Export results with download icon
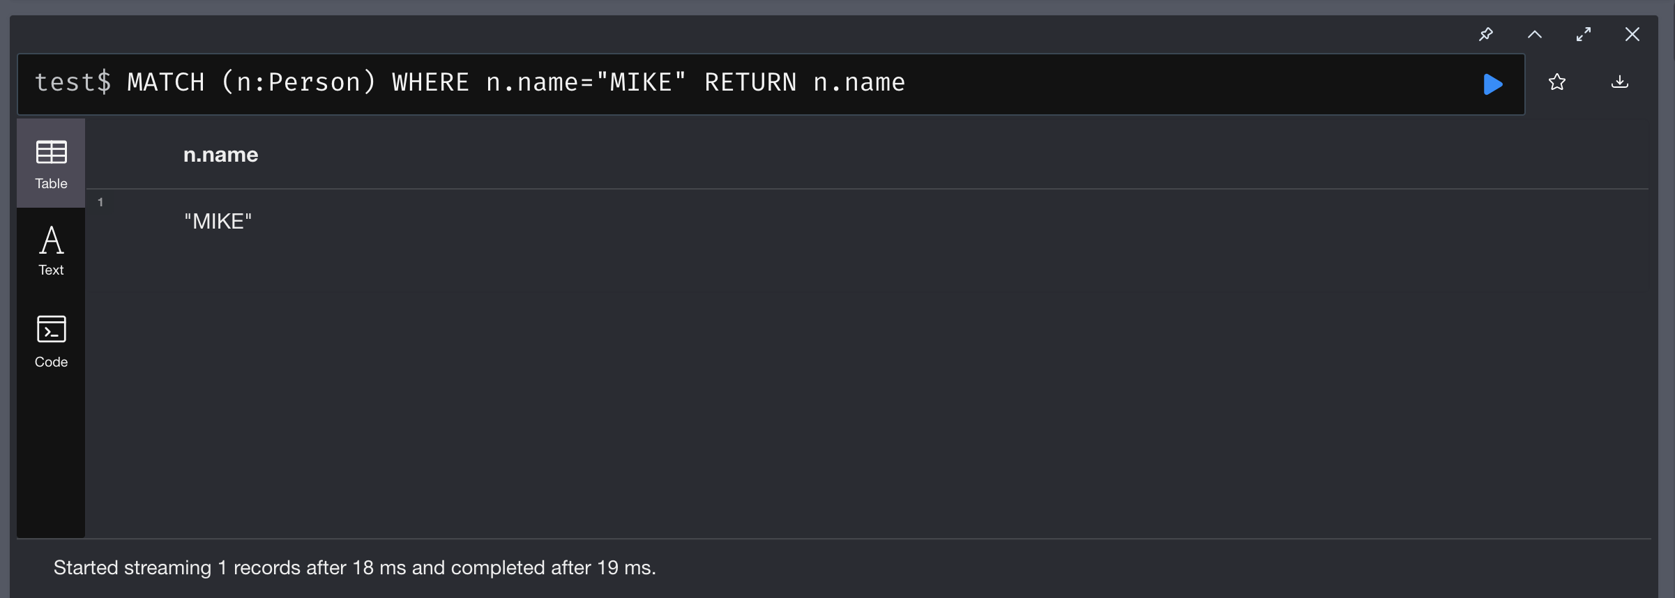 1620,82
